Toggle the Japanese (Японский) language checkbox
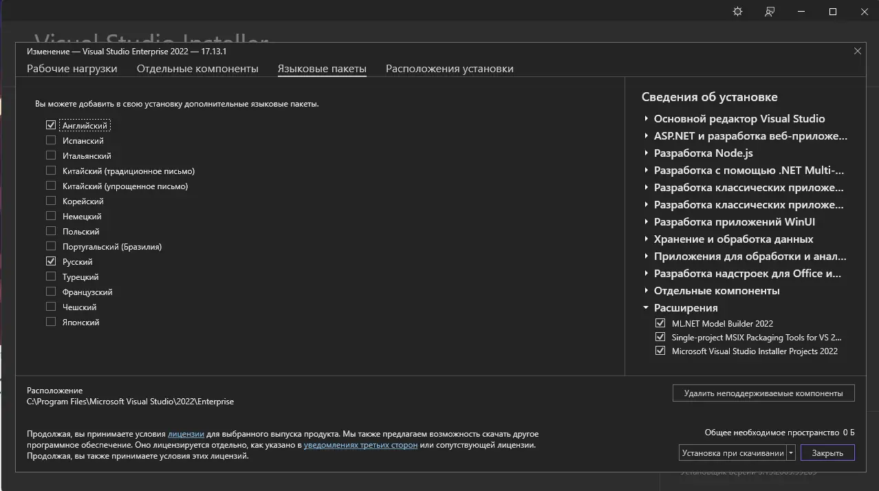 [51, 323]
